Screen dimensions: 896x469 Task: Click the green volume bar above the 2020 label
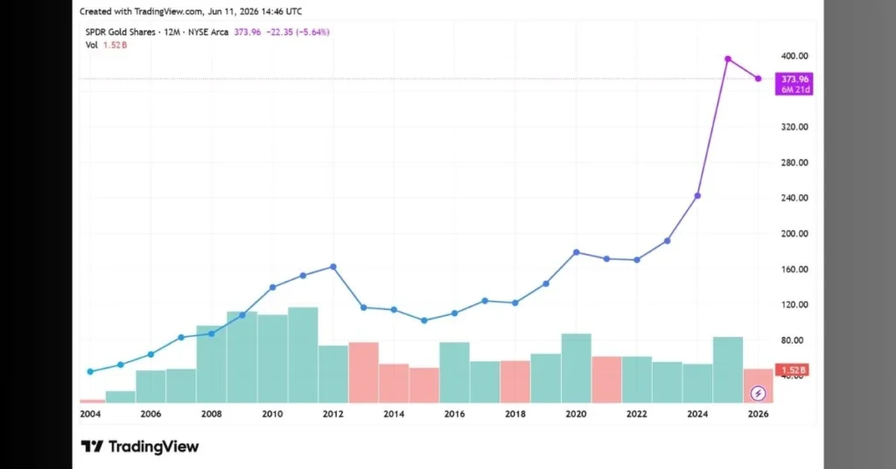576,368
